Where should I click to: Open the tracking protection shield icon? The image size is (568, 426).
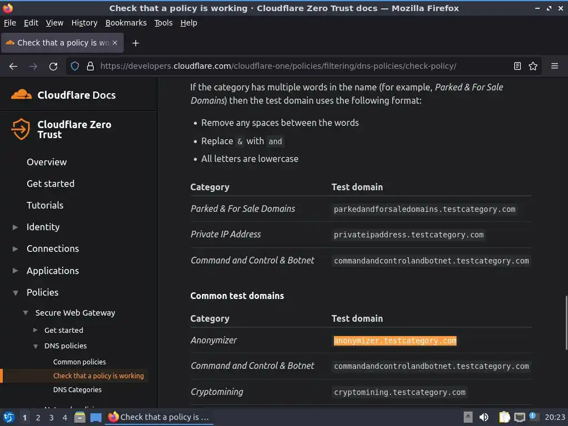click(75, 67)
